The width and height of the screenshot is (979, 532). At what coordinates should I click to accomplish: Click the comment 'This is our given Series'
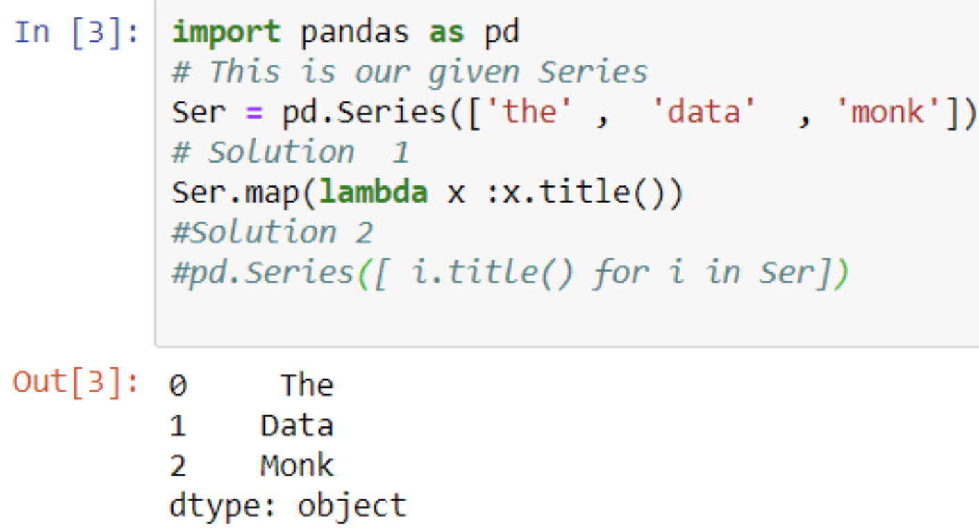click(428, 72)
